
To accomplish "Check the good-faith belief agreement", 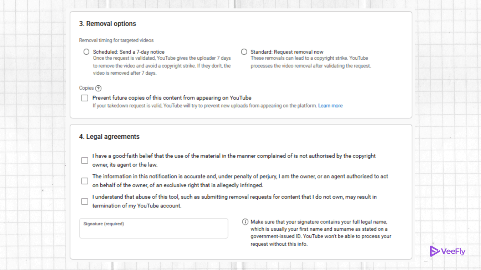I will coord(85,160).
